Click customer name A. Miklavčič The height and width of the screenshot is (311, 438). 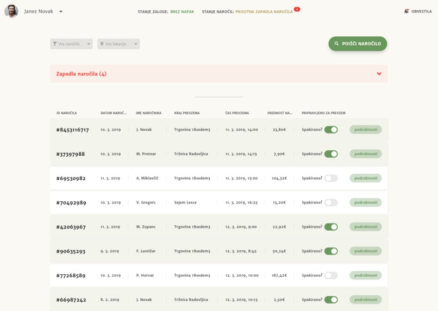coord(147,178)
